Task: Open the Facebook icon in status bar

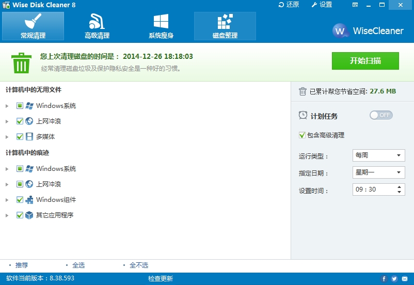Action: click(384, 279)
